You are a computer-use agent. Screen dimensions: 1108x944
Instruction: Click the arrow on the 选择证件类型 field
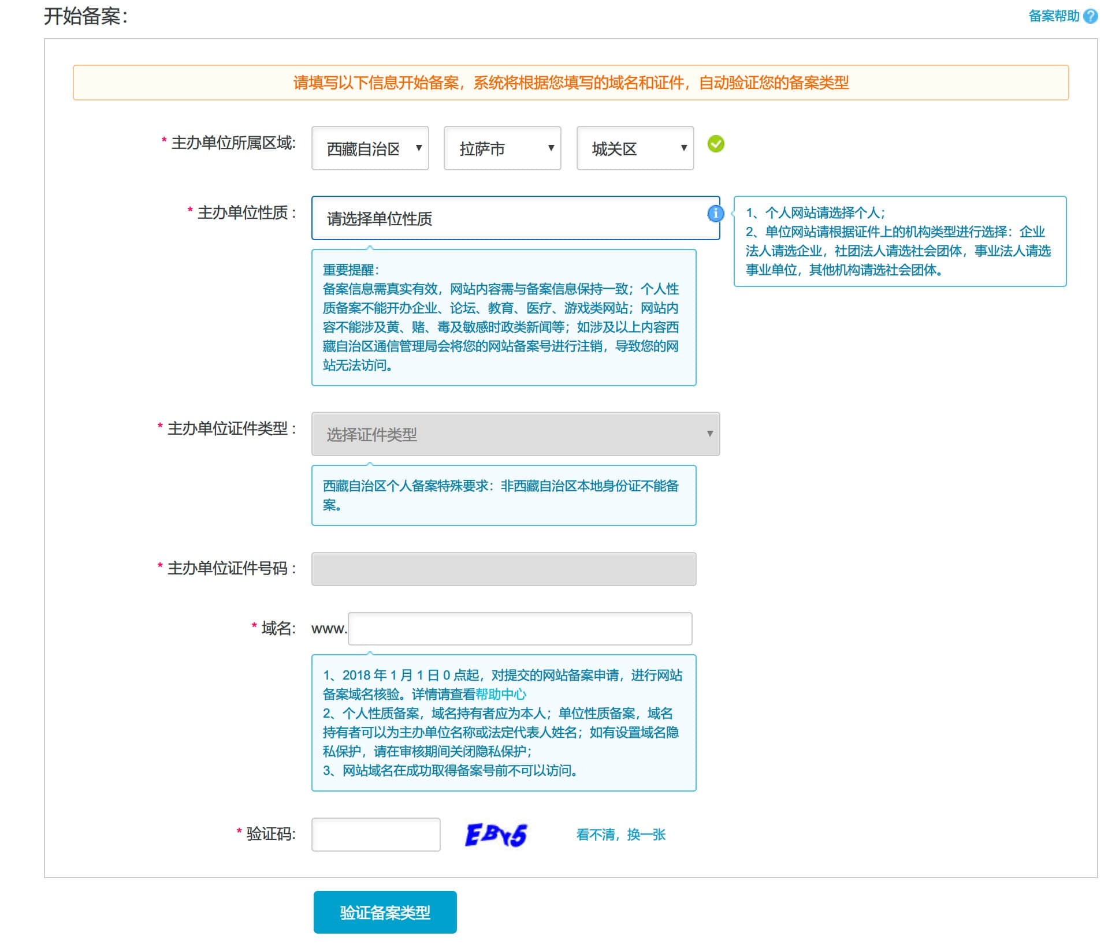click(709, 434)
